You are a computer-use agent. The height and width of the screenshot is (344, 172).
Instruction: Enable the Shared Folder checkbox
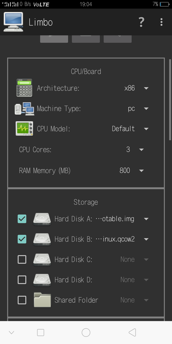click(x=22, y=300)
